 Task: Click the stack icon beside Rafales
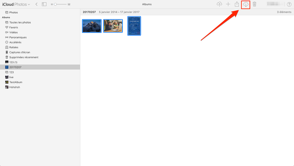pyautogui.click(x=7, y=47)
